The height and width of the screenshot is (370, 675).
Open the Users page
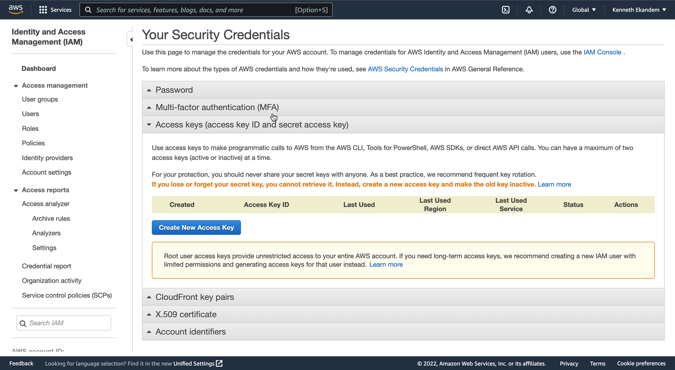point(30,114)
